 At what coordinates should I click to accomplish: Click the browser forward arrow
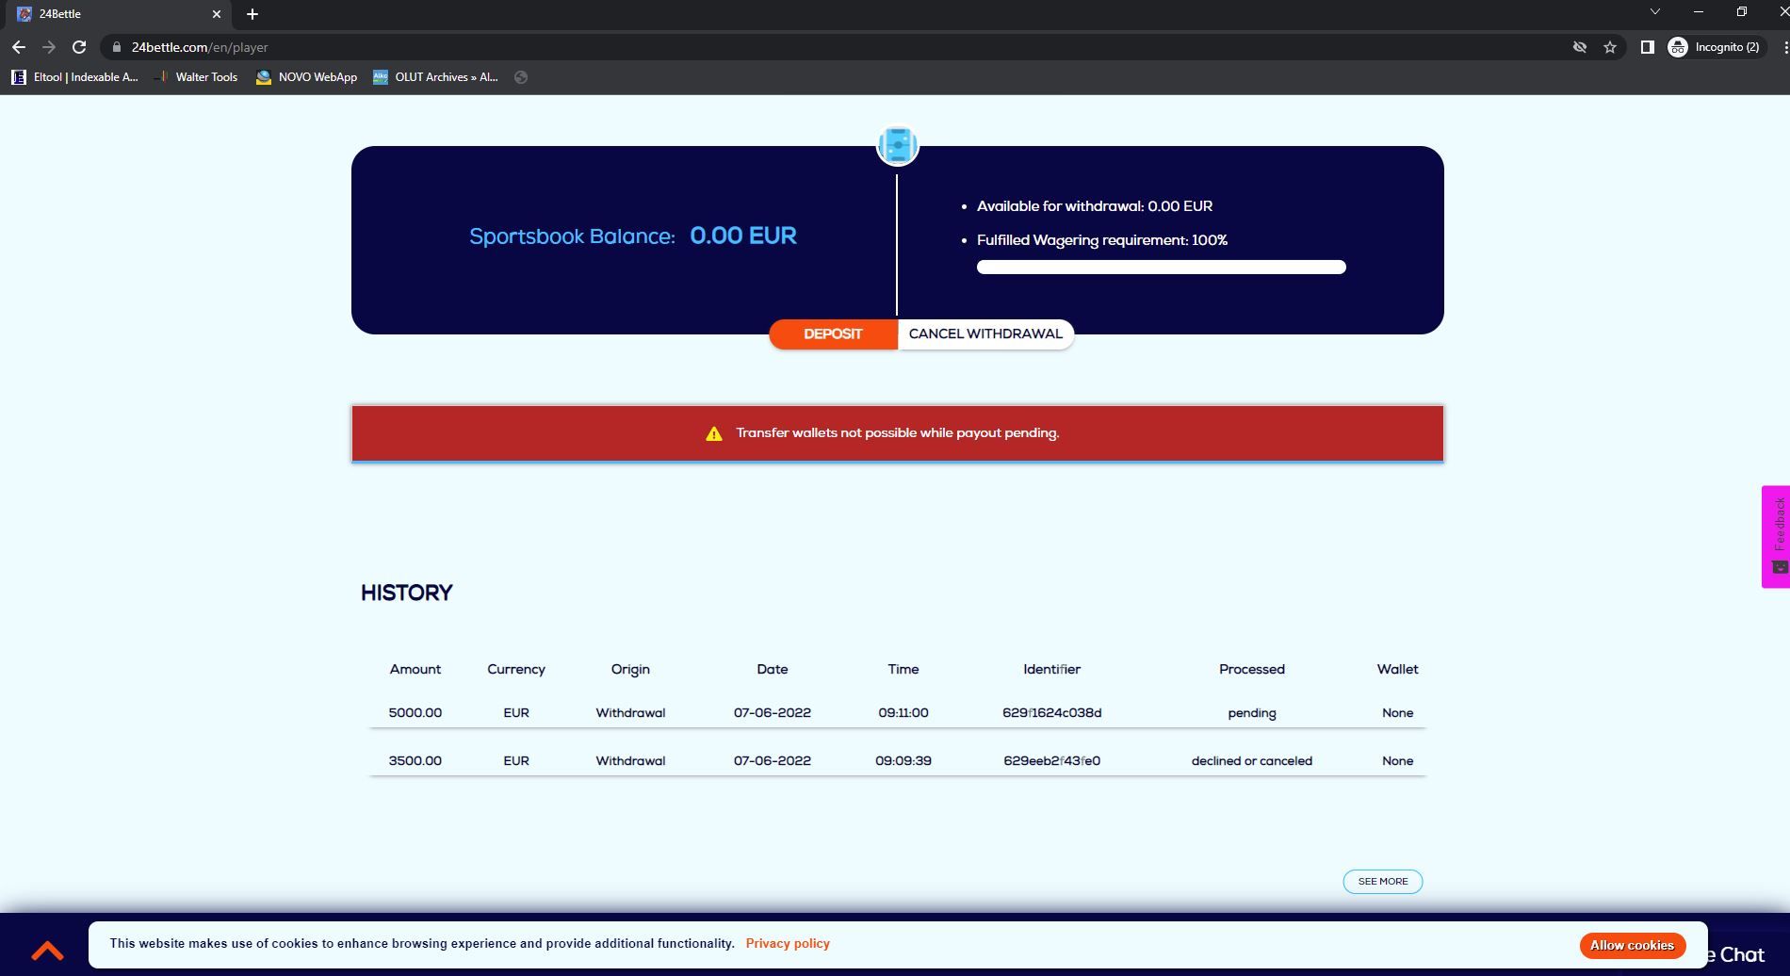coord(49,47)
